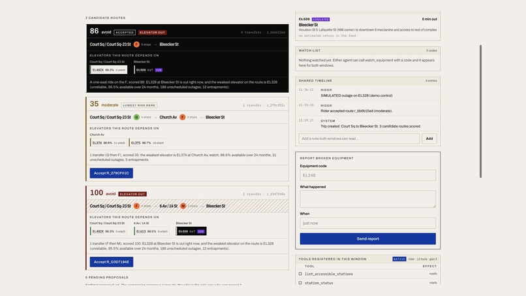The height and width of the screenshot is (296, 526).
Task: Click Church Av station in route 35
Action: [x=168, y=117]
